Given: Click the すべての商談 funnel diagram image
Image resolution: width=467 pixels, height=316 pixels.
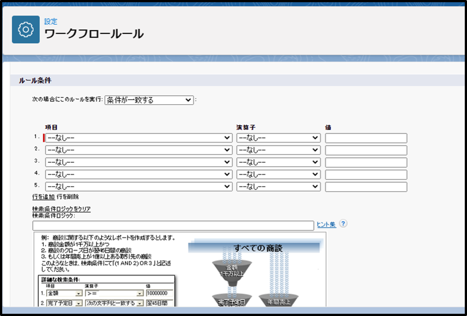Looking at the screenshot, I should (x=254, y=272).
